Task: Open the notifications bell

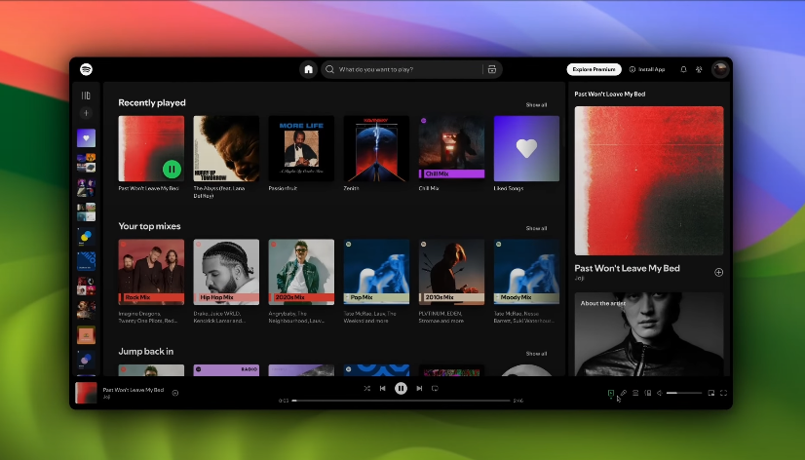Action: tap(683, 69)
